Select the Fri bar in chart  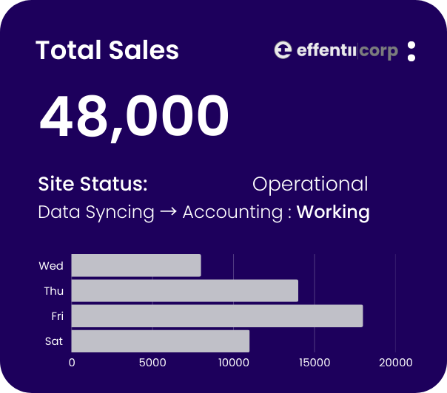tap(217, 316)
